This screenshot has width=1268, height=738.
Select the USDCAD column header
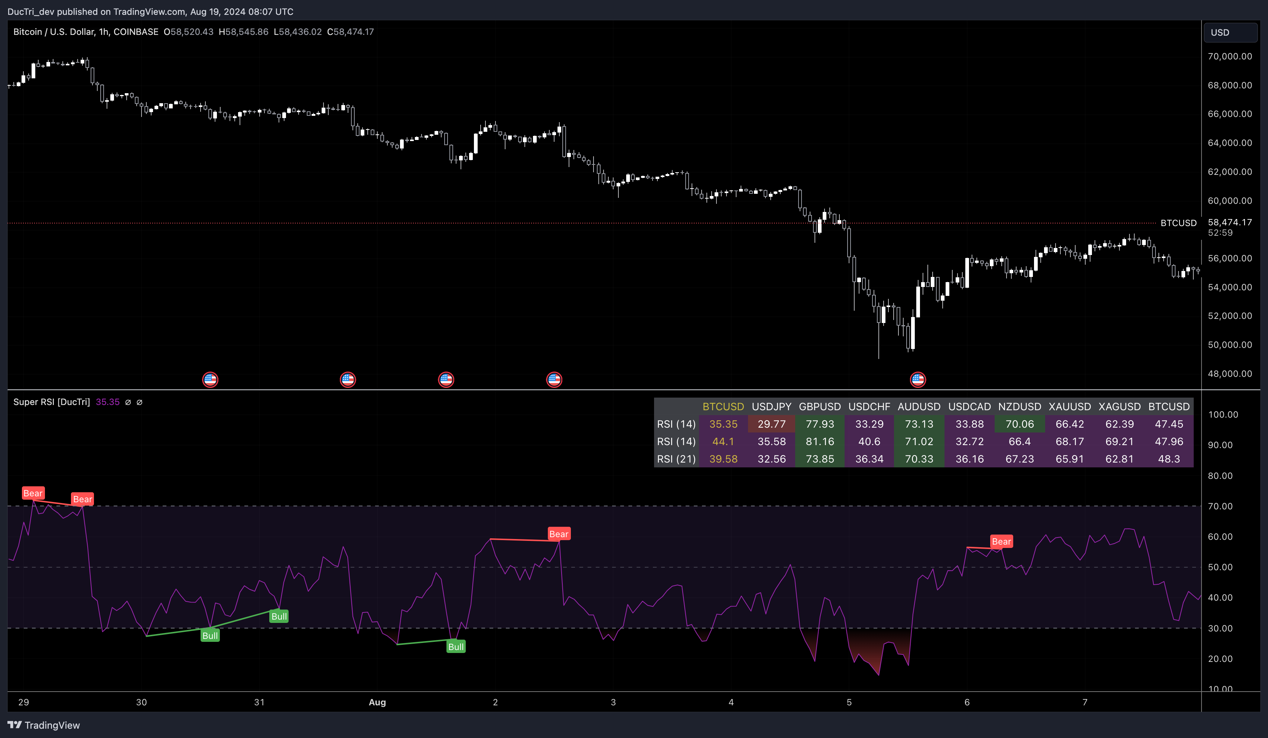[x=970, y=406]
